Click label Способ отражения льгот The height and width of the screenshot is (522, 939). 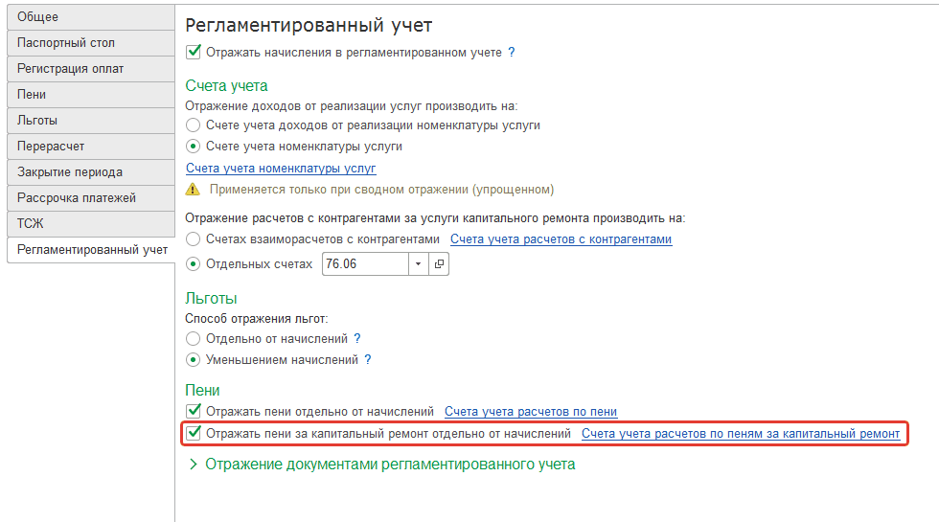[x=257, y=318]
